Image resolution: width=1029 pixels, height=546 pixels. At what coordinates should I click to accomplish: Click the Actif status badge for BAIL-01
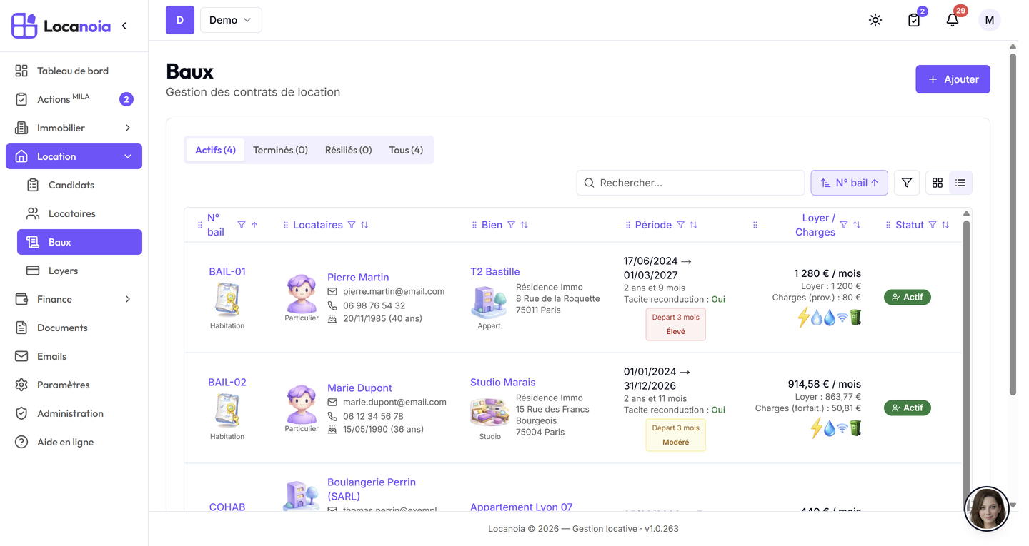[x=908, y=297]
